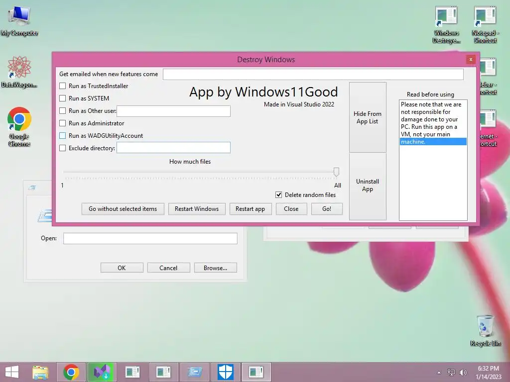
Task: Click the Go! button
Action: click(327, 209)
